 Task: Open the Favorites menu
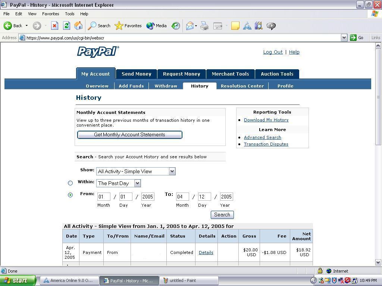coord(50,14)
